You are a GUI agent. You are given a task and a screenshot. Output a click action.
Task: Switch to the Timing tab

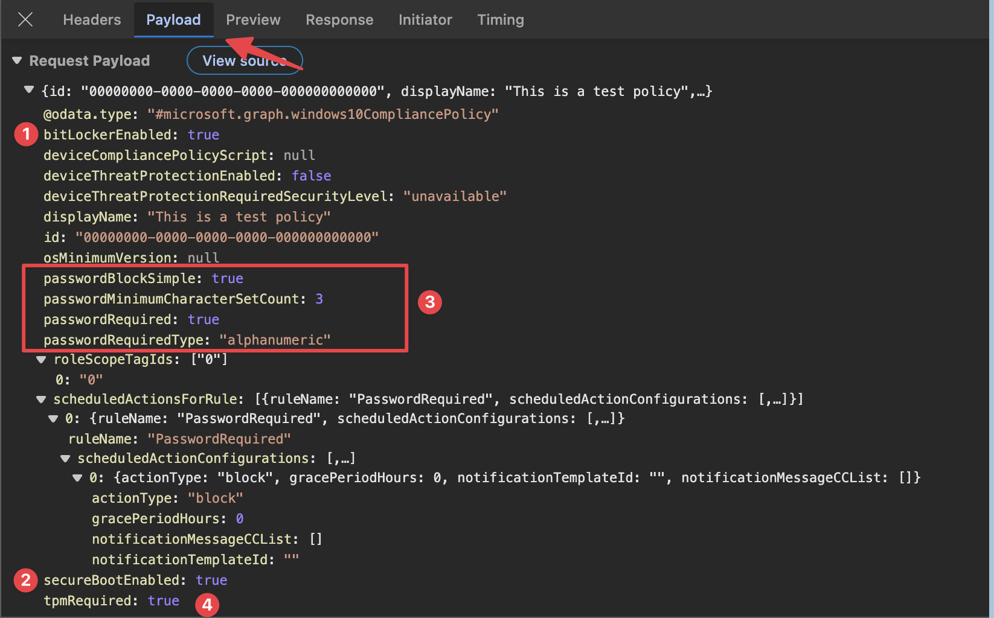pyautogui.click(x=501, y=20)
